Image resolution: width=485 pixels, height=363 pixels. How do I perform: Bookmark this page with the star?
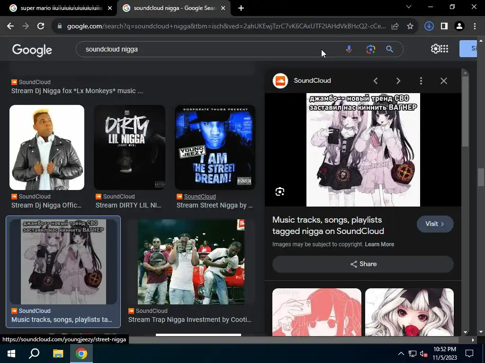(410, 26)
